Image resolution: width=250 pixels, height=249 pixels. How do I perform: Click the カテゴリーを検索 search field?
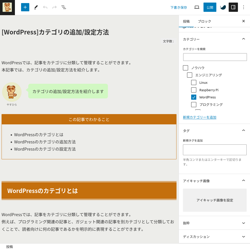215,57
